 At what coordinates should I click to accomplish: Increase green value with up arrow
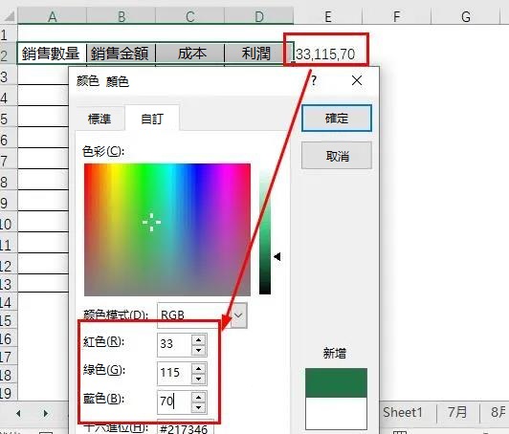click(199, 368)
